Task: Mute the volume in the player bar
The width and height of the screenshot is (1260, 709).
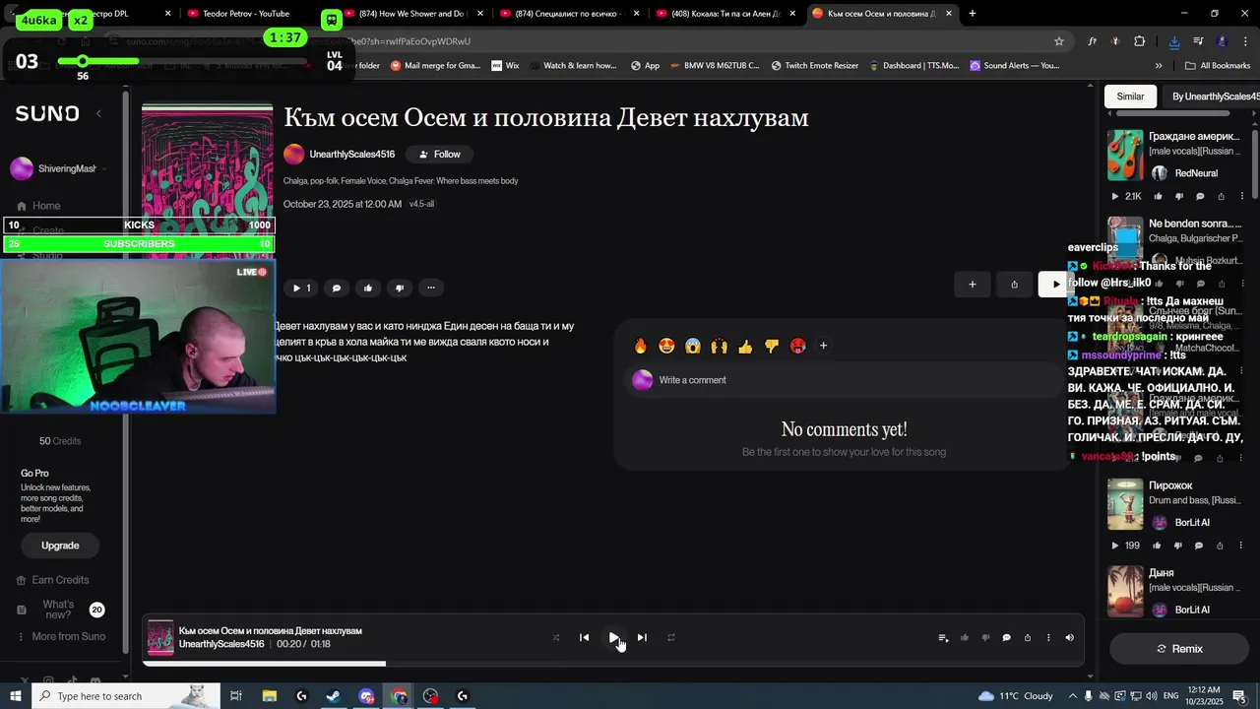Action: [x=1069, y=638]
